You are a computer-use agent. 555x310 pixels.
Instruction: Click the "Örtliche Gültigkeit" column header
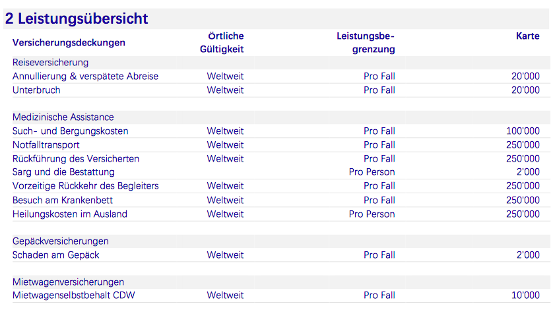(x=222, y=42)
